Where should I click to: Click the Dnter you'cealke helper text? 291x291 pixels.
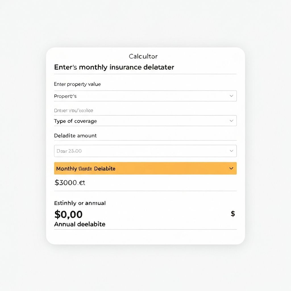pyautogui.click(x=74, y=110)
